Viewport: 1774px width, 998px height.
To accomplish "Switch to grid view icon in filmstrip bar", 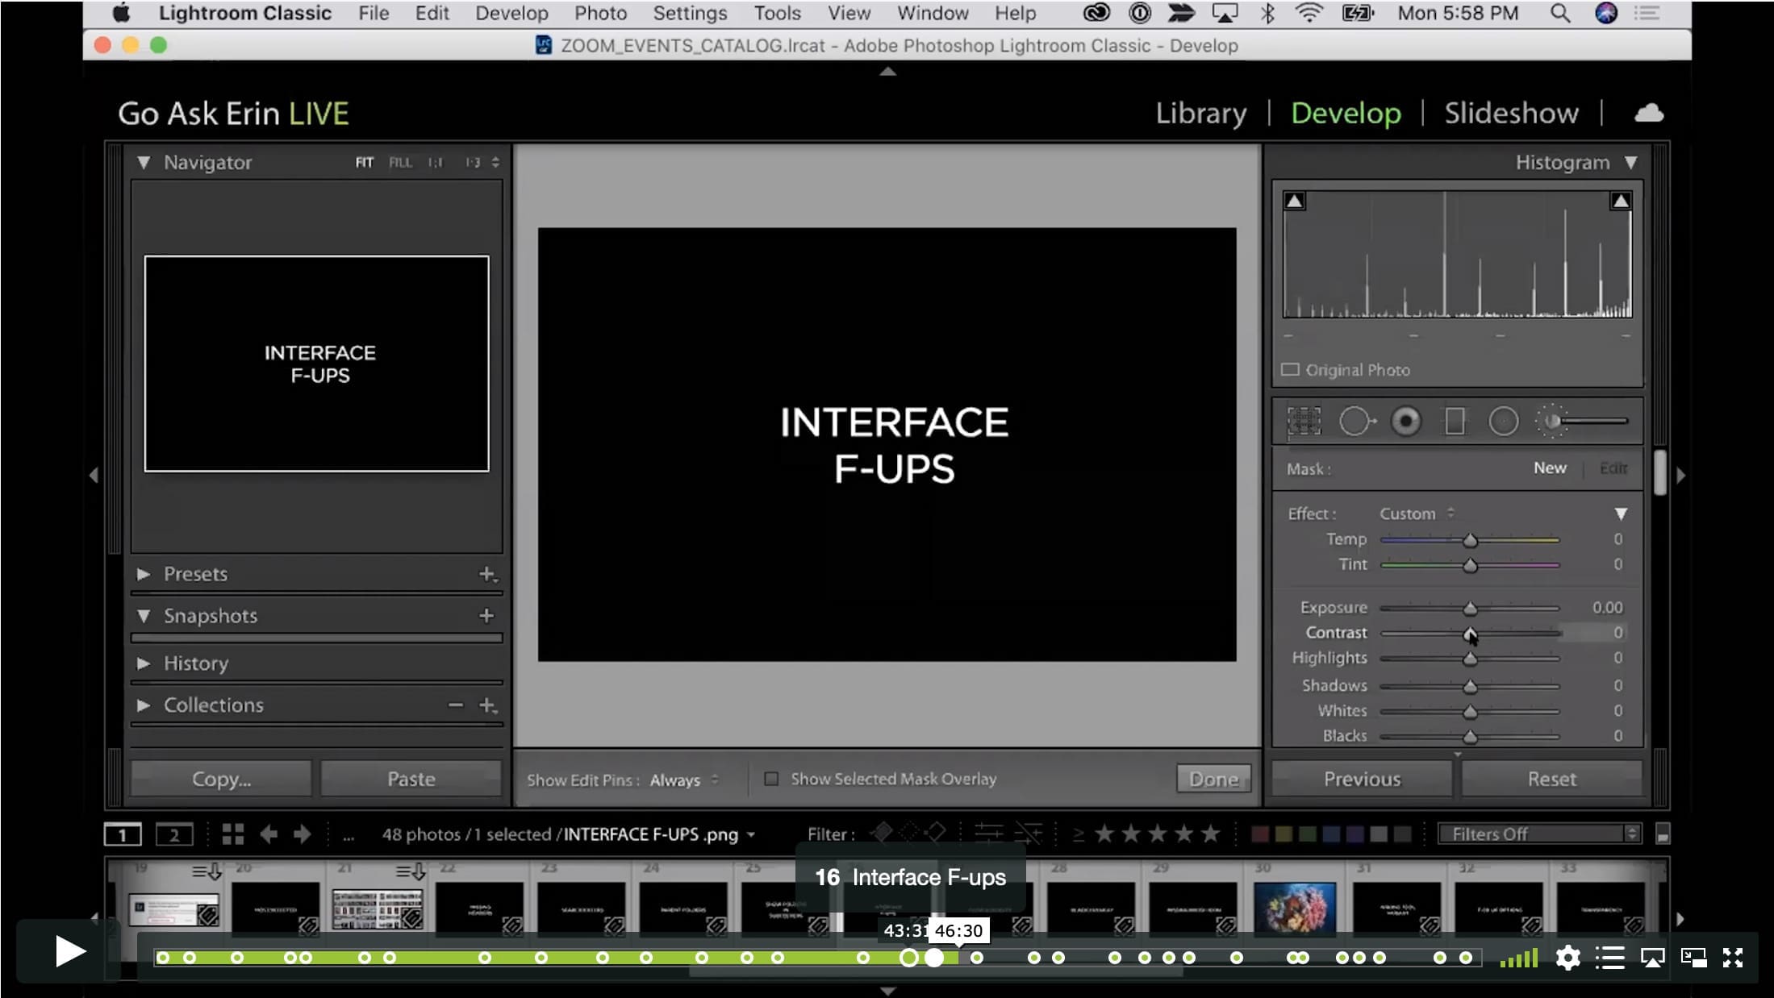I will 232,834.
